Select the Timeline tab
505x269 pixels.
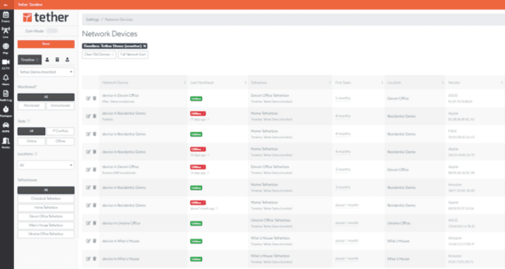(29, 60)
